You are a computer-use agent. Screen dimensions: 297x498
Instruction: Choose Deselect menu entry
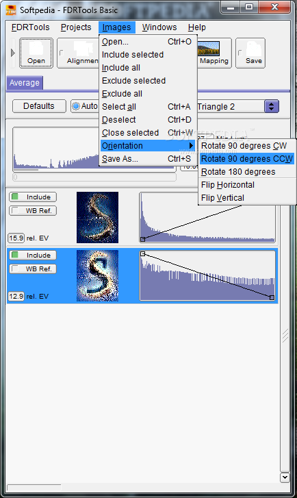(148, 120)
